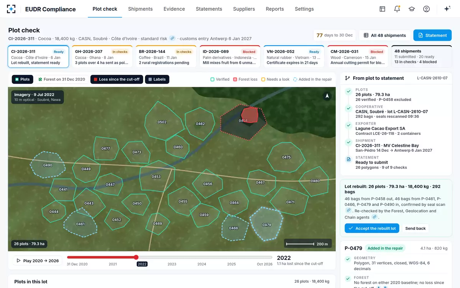
Task: Select the CI-2026-311 shipment card
Action: click(38, 57)
